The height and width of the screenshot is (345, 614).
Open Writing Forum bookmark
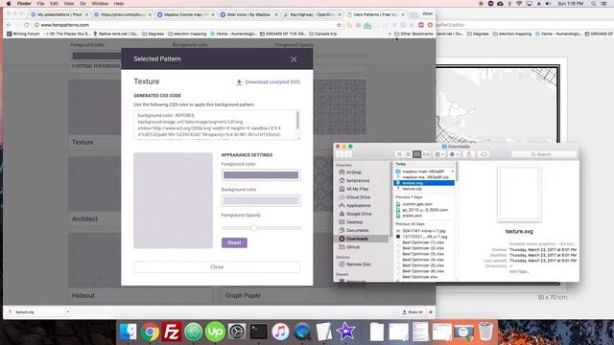pyautogui.click(x=23, y=34)
